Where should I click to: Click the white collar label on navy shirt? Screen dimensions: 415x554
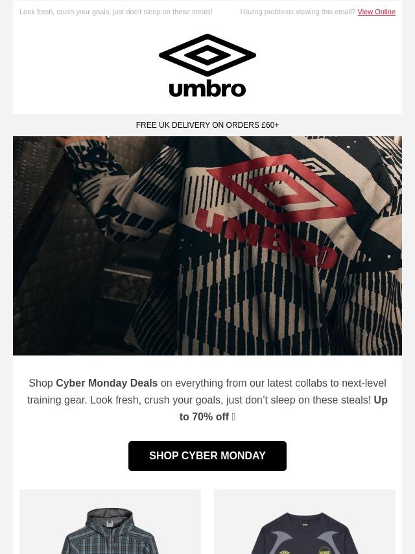pos(305,525)
